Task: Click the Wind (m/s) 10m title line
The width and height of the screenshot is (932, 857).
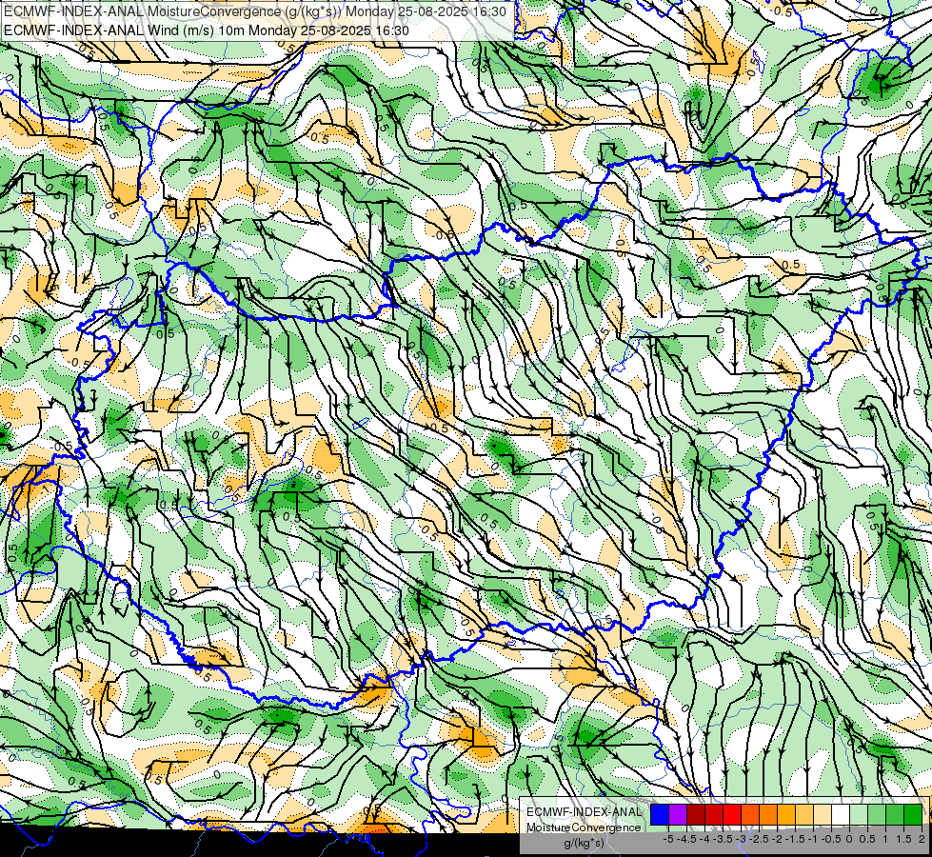Action: (x=206, y=30)
